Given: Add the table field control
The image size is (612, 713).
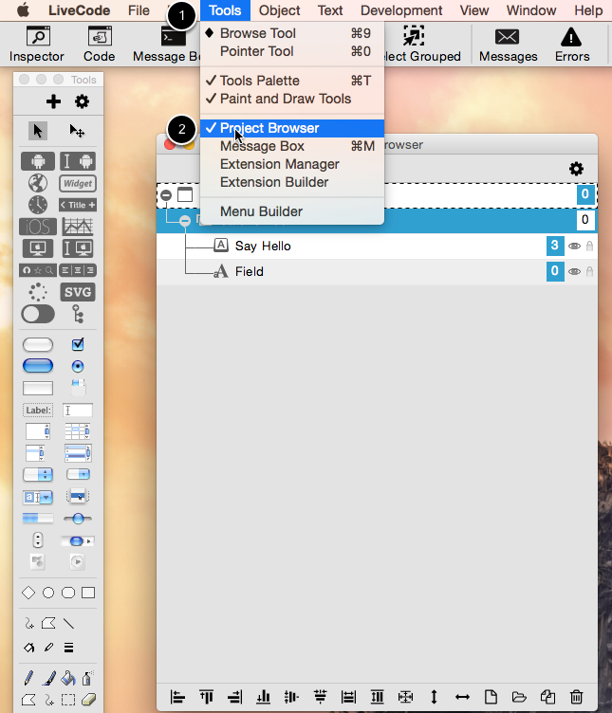Looking at the screenshot, I should [78, 430].
